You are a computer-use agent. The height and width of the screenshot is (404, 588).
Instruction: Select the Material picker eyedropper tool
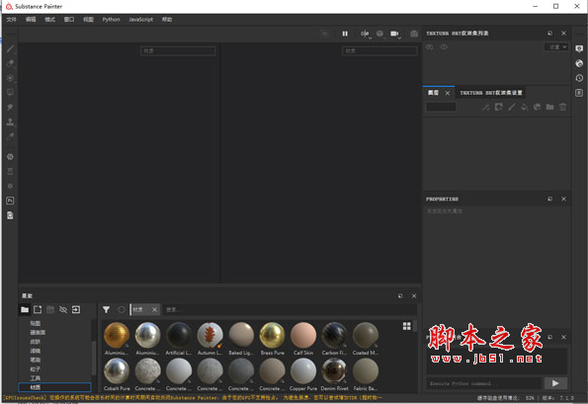coord(11,136)
